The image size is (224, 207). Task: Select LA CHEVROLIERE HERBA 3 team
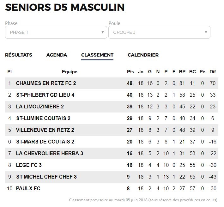click(49, 154)
